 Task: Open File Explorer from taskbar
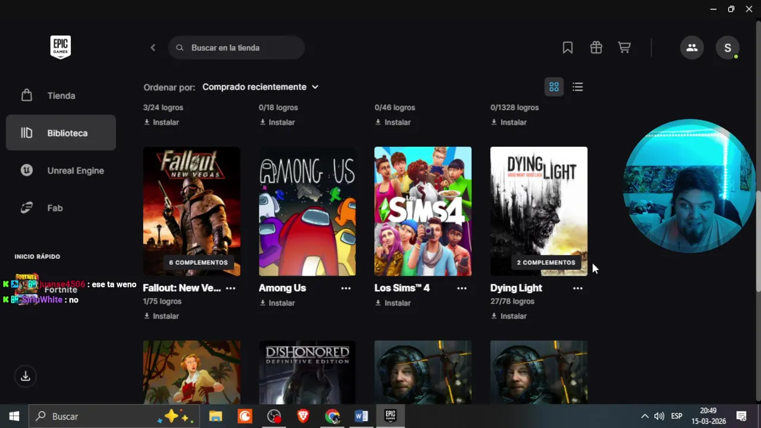click(x=215, y=416)
